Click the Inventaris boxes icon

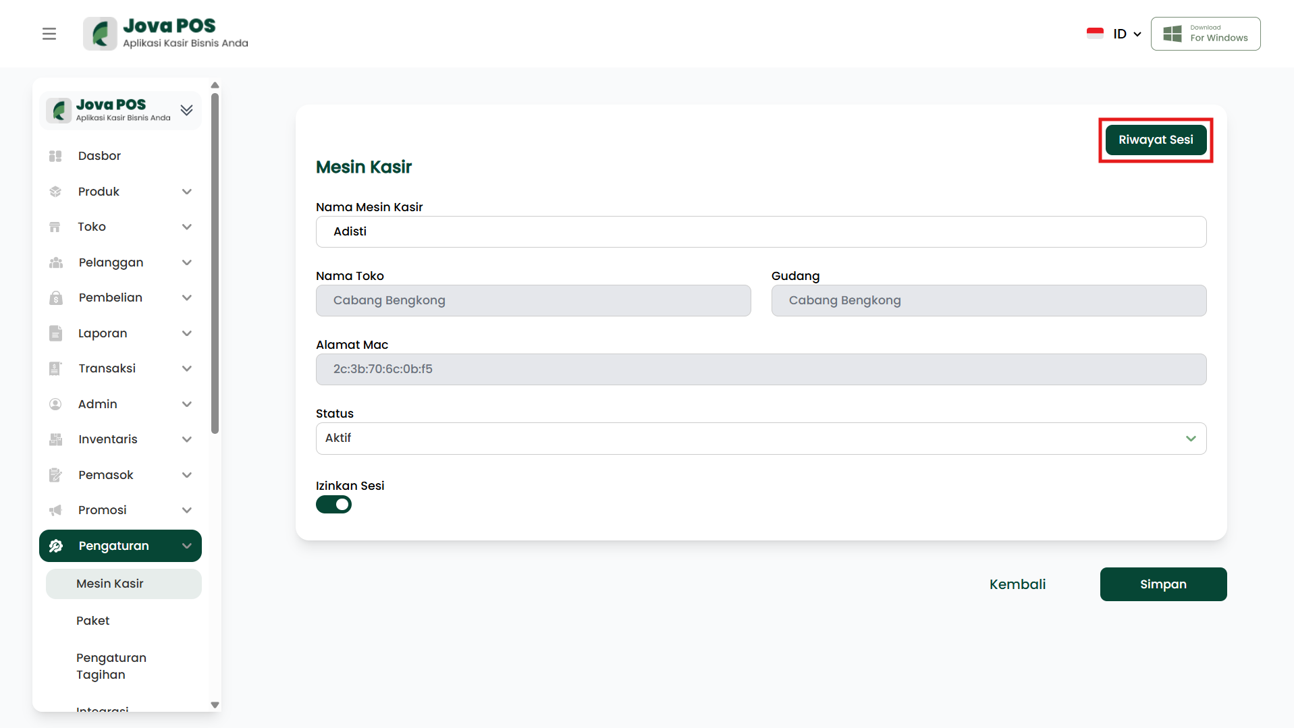55,439
